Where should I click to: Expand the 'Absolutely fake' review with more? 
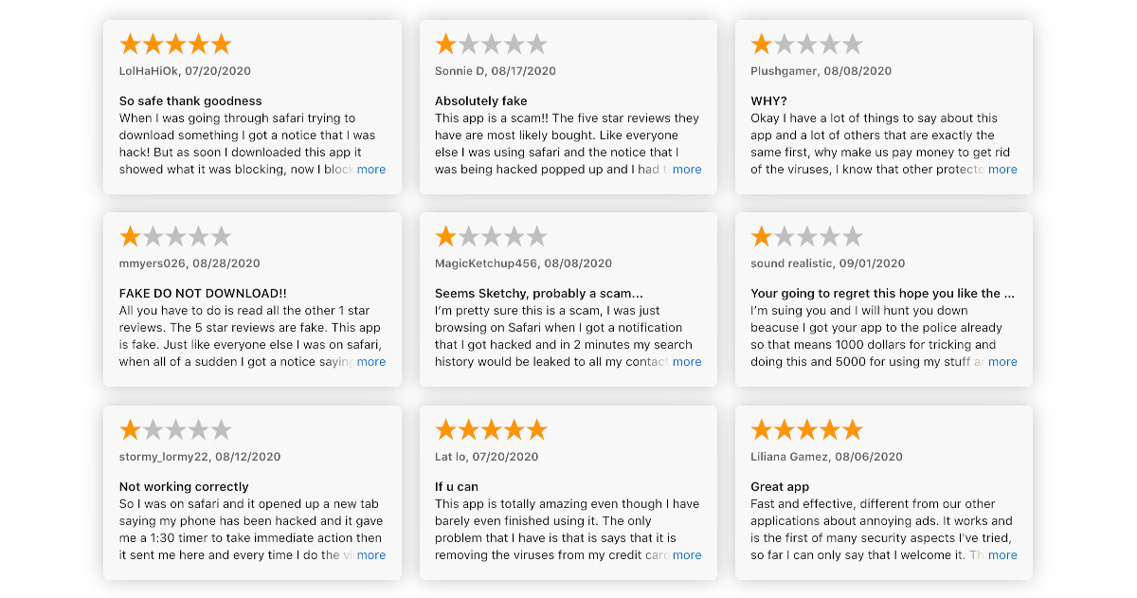pos(687,169)
